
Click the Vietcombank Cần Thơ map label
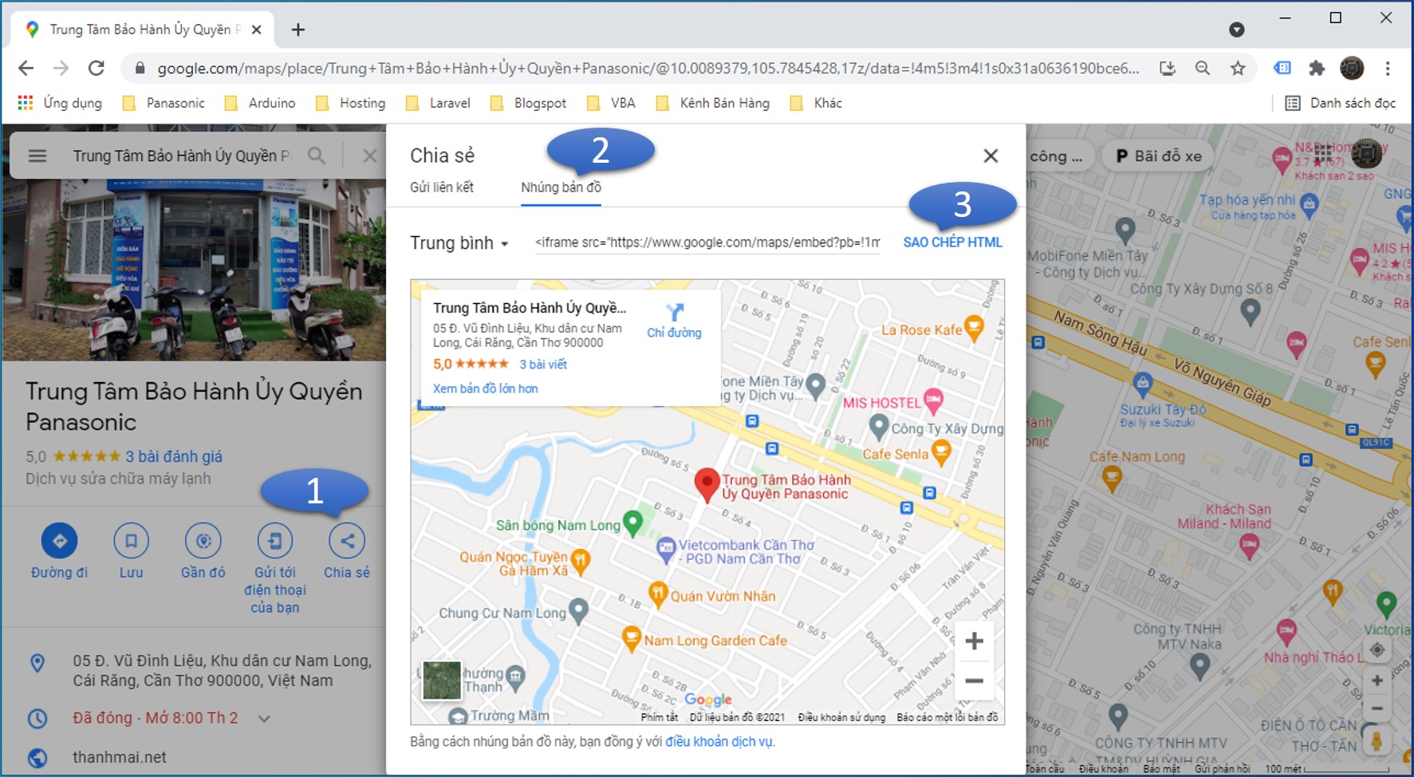point(746,551)
